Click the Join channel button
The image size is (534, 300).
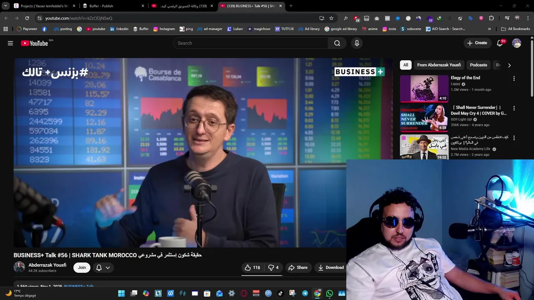click(x=82, y=267)
